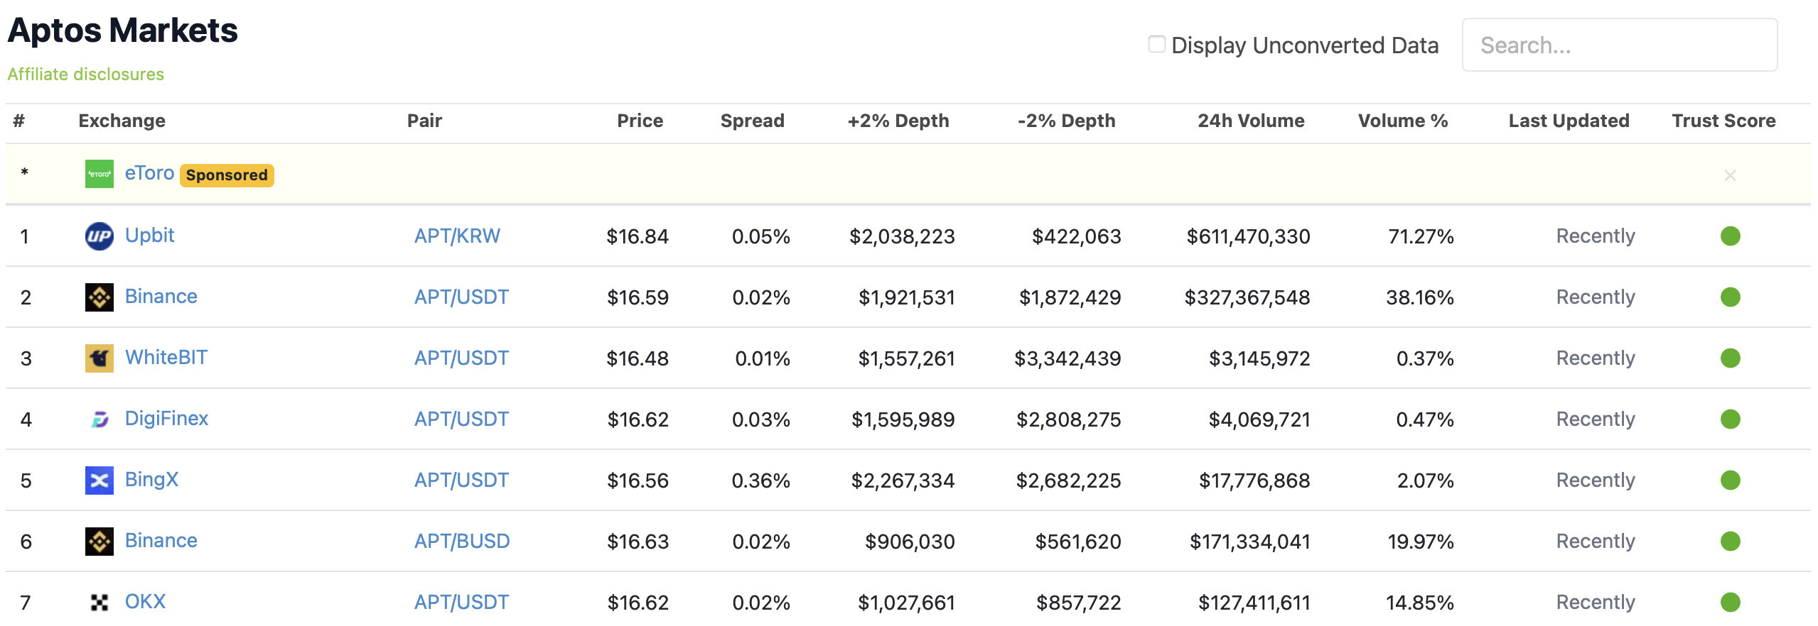Image resolution: width=1818 pixels, height=626 pixels.
Task: Sort by 24h Volume column header
Action: [x=1251, y=121]
